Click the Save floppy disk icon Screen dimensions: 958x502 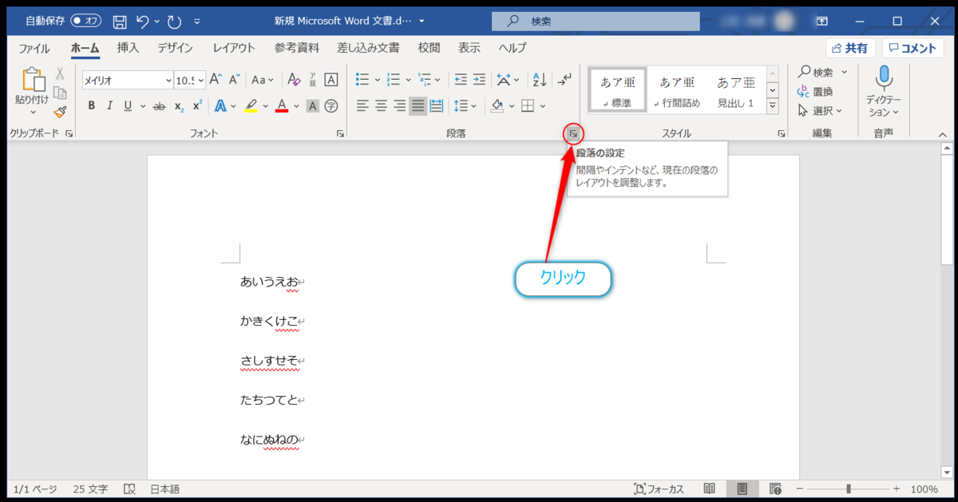[120, 21]
